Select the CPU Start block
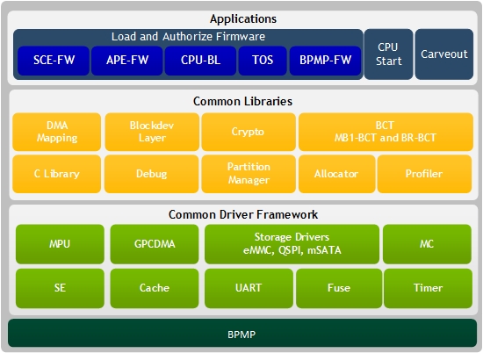The image size is (483, 353). click(x=389, y=54)
